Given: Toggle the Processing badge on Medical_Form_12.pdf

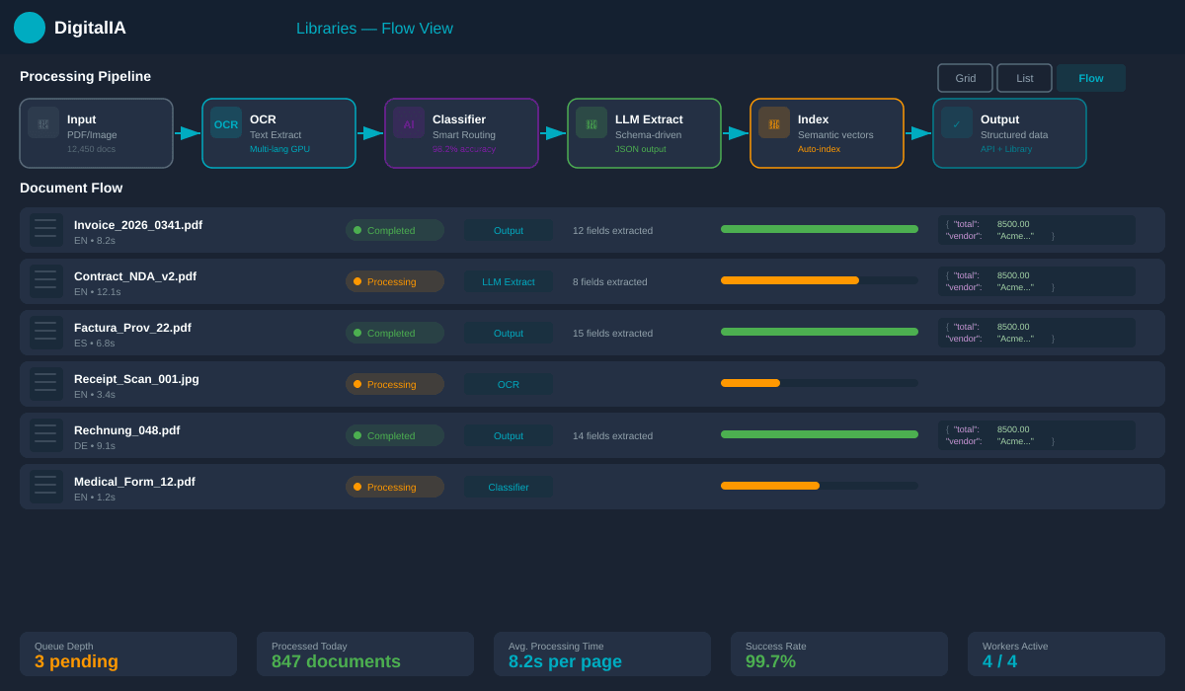Looking at the screenshot, I should [395, 487].
